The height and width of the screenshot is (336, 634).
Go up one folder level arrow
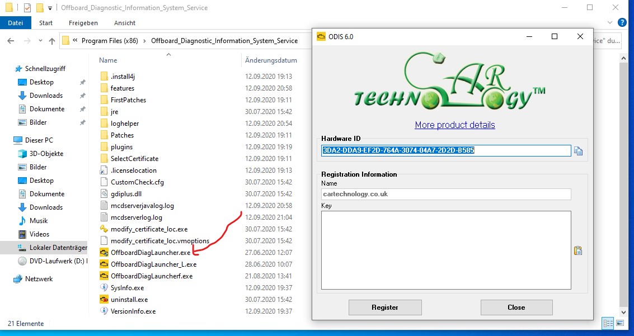coord(51,41)
